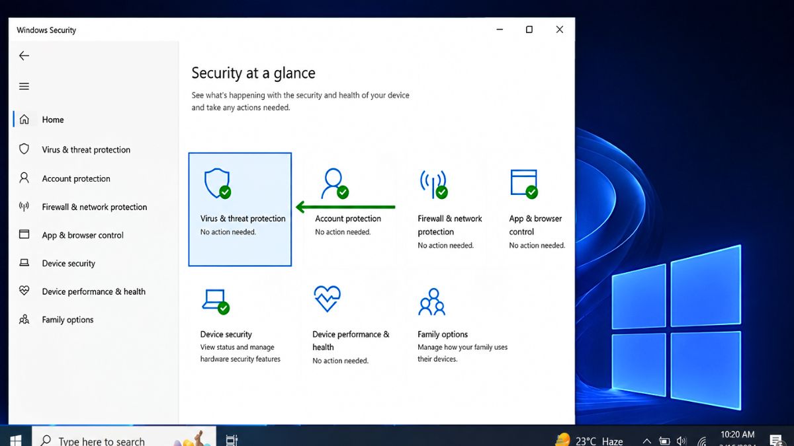Open the notification center icon

777,441
